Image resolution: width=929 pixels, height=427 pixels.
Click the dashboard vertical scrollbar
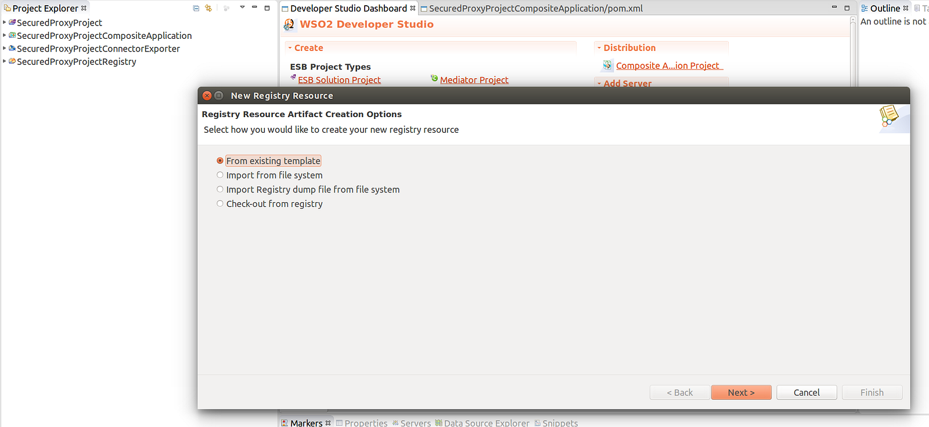click(x=853, y=52)
